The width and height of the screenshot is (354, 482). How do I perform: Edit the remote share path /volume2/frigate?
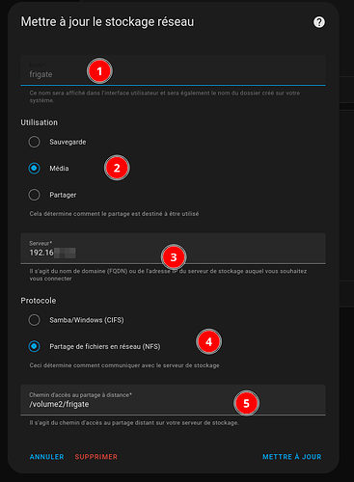tap(173, 400)
